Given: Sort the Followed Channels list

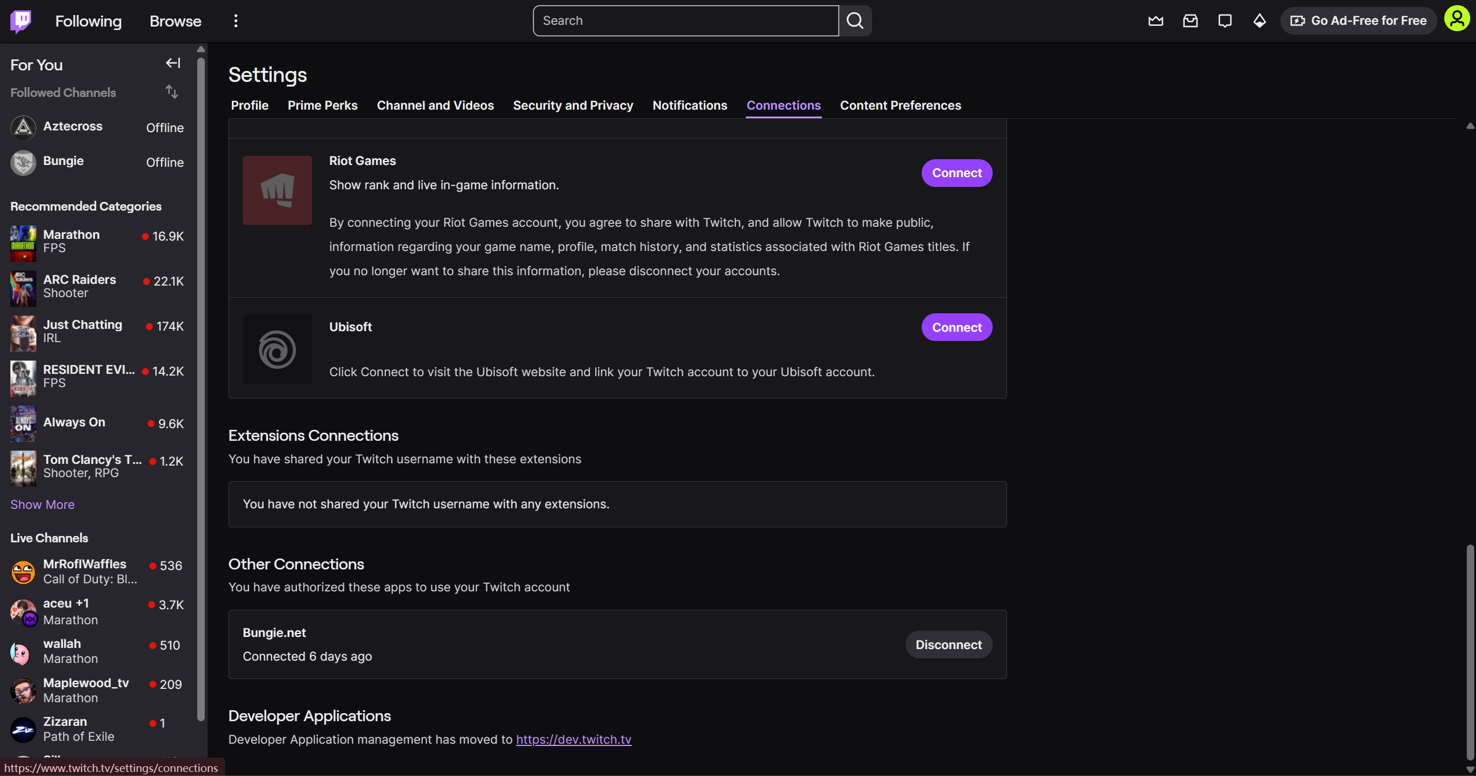Looking at the screenshot, I should pyautogui.click(x=172, y=92).
